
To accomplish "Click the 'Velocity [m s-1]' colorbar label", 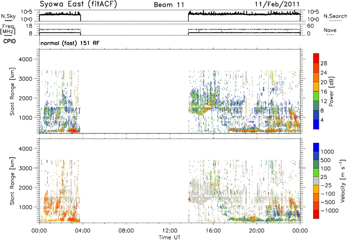I will (343, 181).
